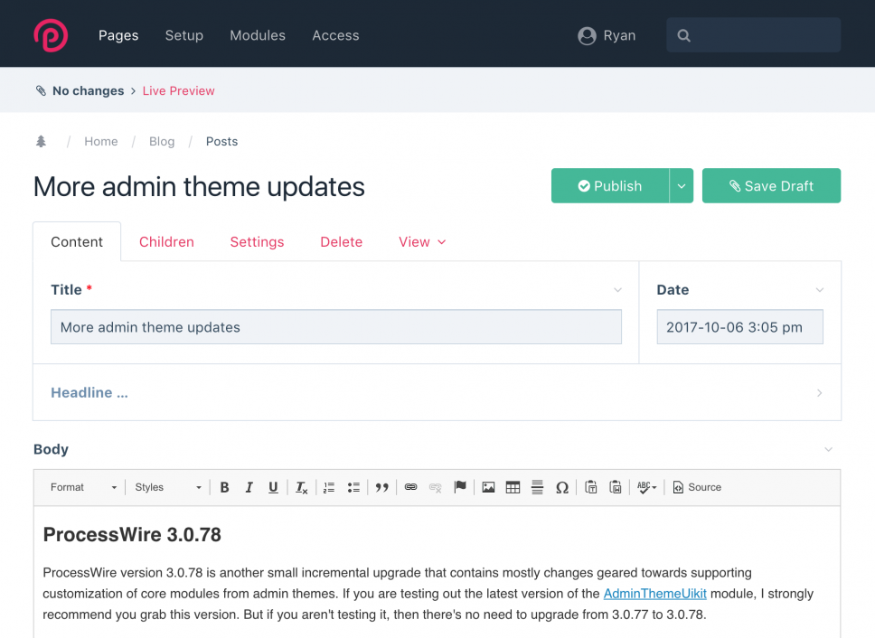
Task: Insert a bulleted list
Action: click(353, 487)
